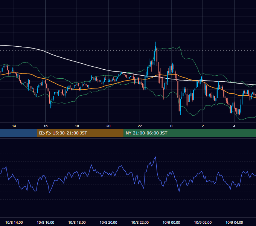This screenshot has height=226, width=256.
Task: Click the oscillator line's highest peak
Action: click(155, 157)
